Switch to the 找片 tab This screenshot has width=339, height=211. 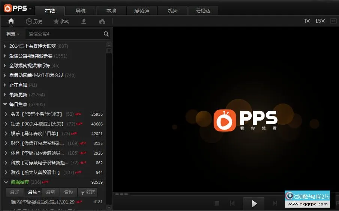tap(173, 11)
